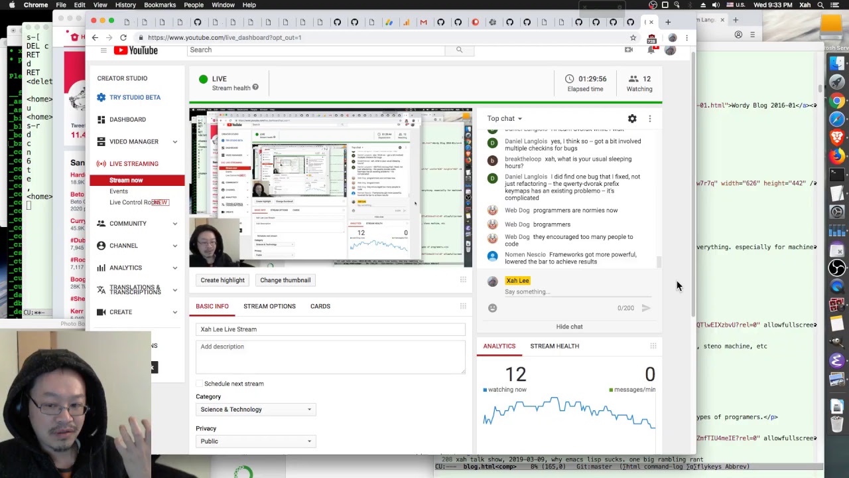
Task: Open Events under Live Streaming
Action: tap(119, 191)
